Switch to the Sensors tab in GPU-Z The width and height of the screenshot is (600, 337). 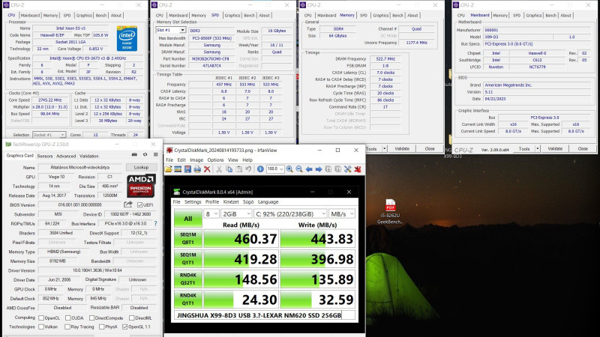pos(45,156)
